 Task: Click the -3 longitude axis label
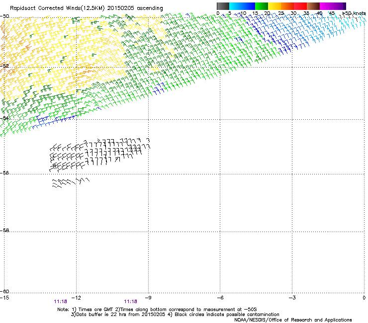(292, 298)
